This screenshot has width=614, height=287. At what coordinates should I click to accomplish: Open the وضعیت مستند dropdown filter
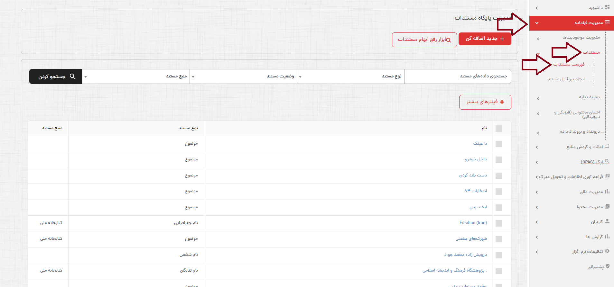pos(243,76)
